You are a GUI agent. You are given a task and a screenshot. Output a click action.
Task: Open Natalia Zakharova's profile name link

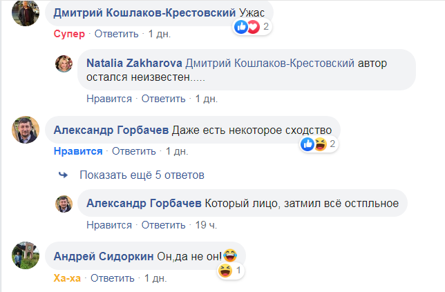pos(135,64)
